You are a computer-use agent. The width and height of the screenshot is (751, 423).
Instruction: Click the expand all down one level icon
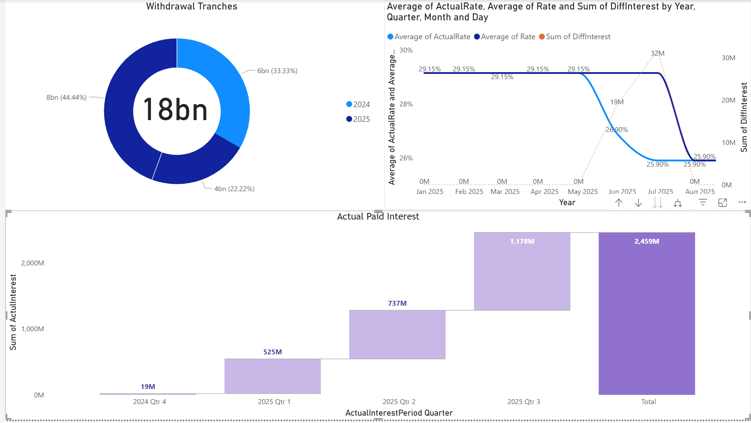[x=678, y=202]
